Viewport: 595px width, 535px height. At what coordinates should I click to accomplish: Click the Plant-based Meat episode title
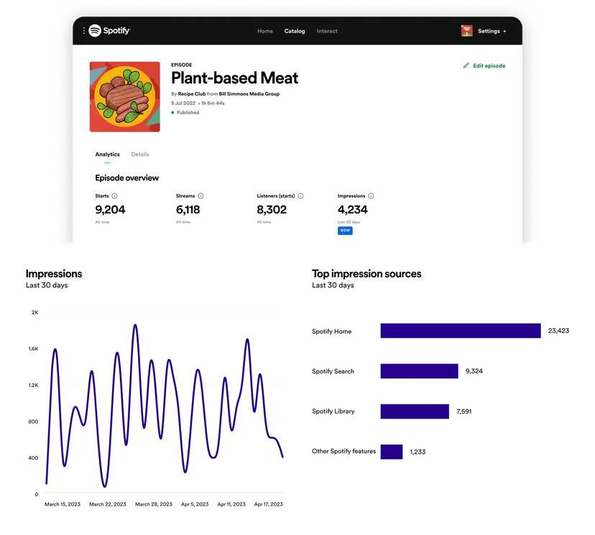pyautogui.click(x=234, y=78)
